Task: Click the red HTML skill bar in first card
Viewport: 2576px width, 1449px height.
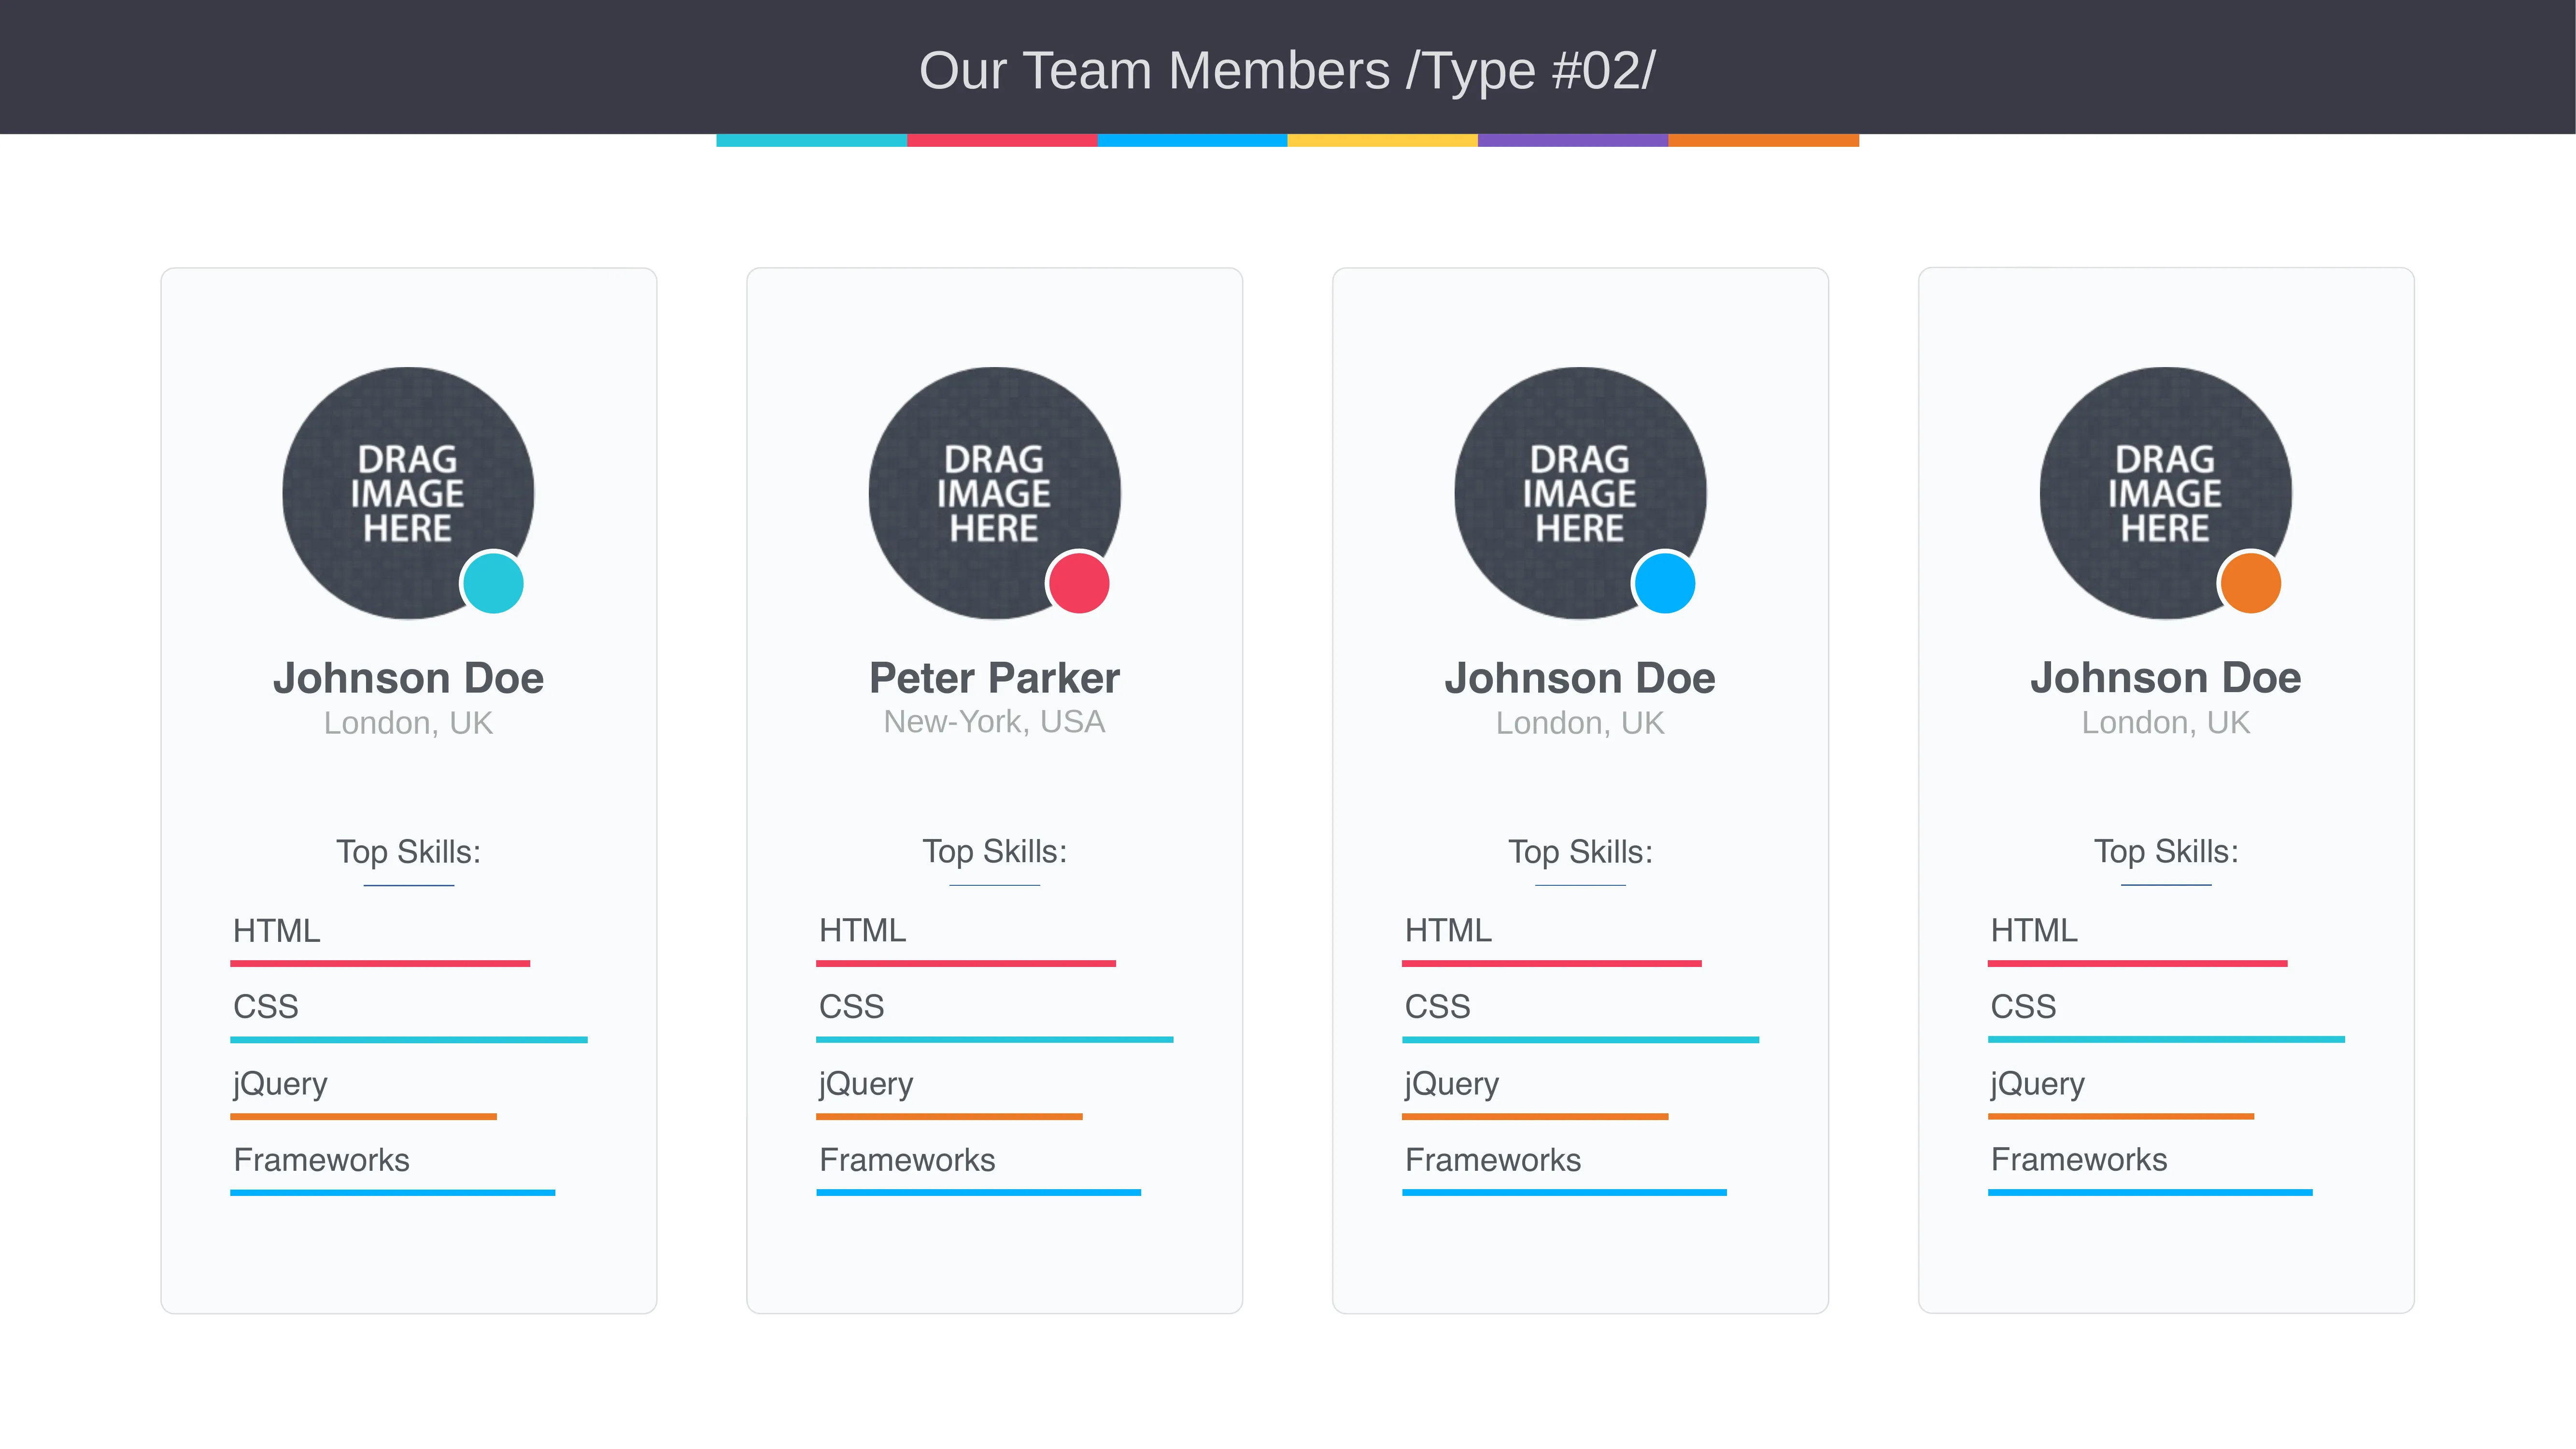Action: click(x=380, y=964)
